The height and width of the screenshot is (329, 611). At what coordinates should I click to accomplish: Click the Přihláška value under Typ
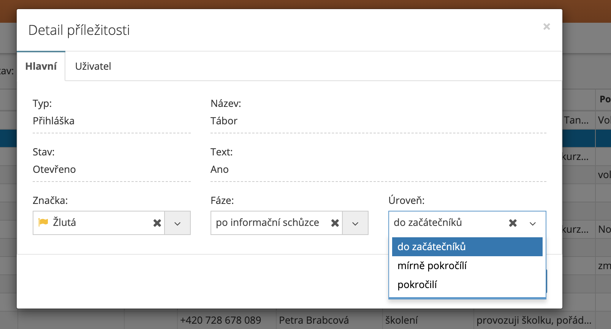tap(54, 121)
